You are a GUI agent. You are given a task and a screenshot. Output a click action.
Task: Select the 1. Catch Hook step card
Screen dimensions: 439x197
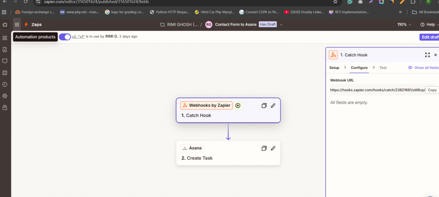pyautogui.click(x=228, y=110)
